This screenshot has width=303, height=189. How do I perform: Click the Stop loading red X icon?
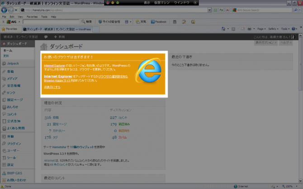pos(227,10)
